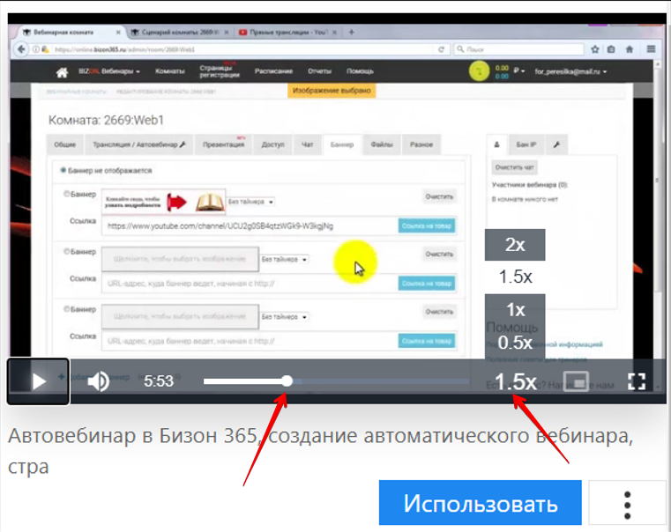Select 2x playback speed
The height and width of the screenshot is (532, 671).
coord(515,245)
